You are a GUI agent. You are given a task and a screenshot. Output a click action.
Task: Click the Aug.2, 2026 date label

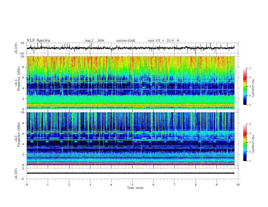tap(94, 41)
